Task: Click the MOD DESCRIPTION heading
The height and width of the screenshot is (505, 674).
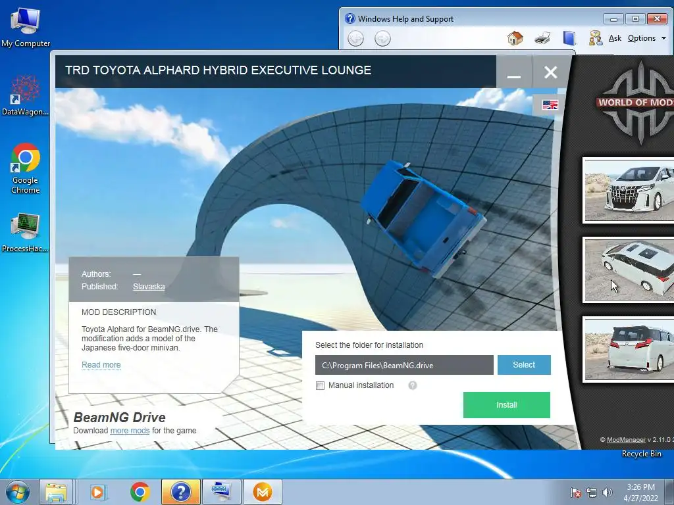Action: point(118,312)
